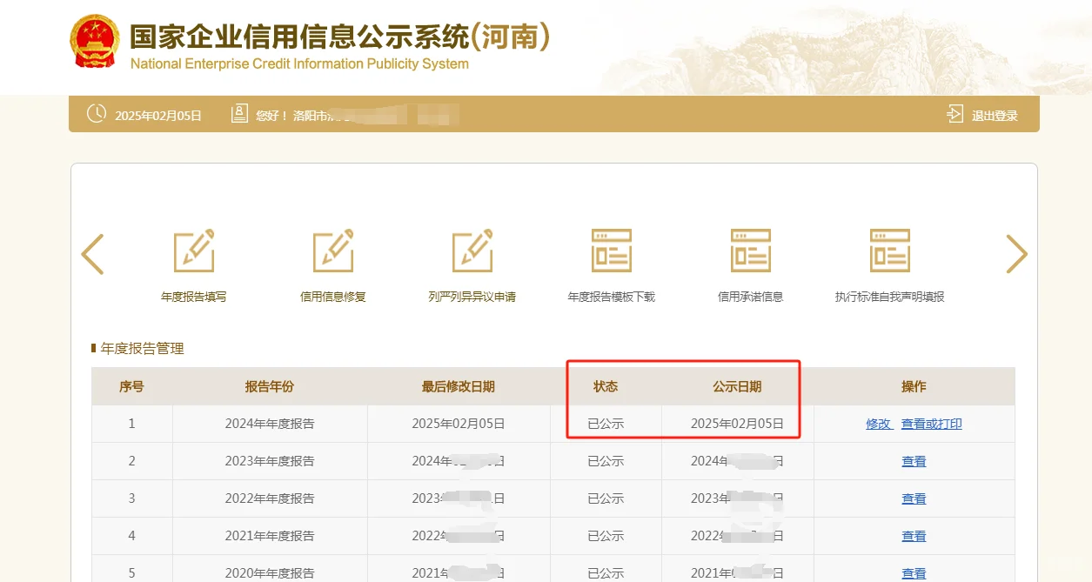This screenshot has height=582, width=1092.
Task: Click 最后修改日期 column header
Action: 459,386
